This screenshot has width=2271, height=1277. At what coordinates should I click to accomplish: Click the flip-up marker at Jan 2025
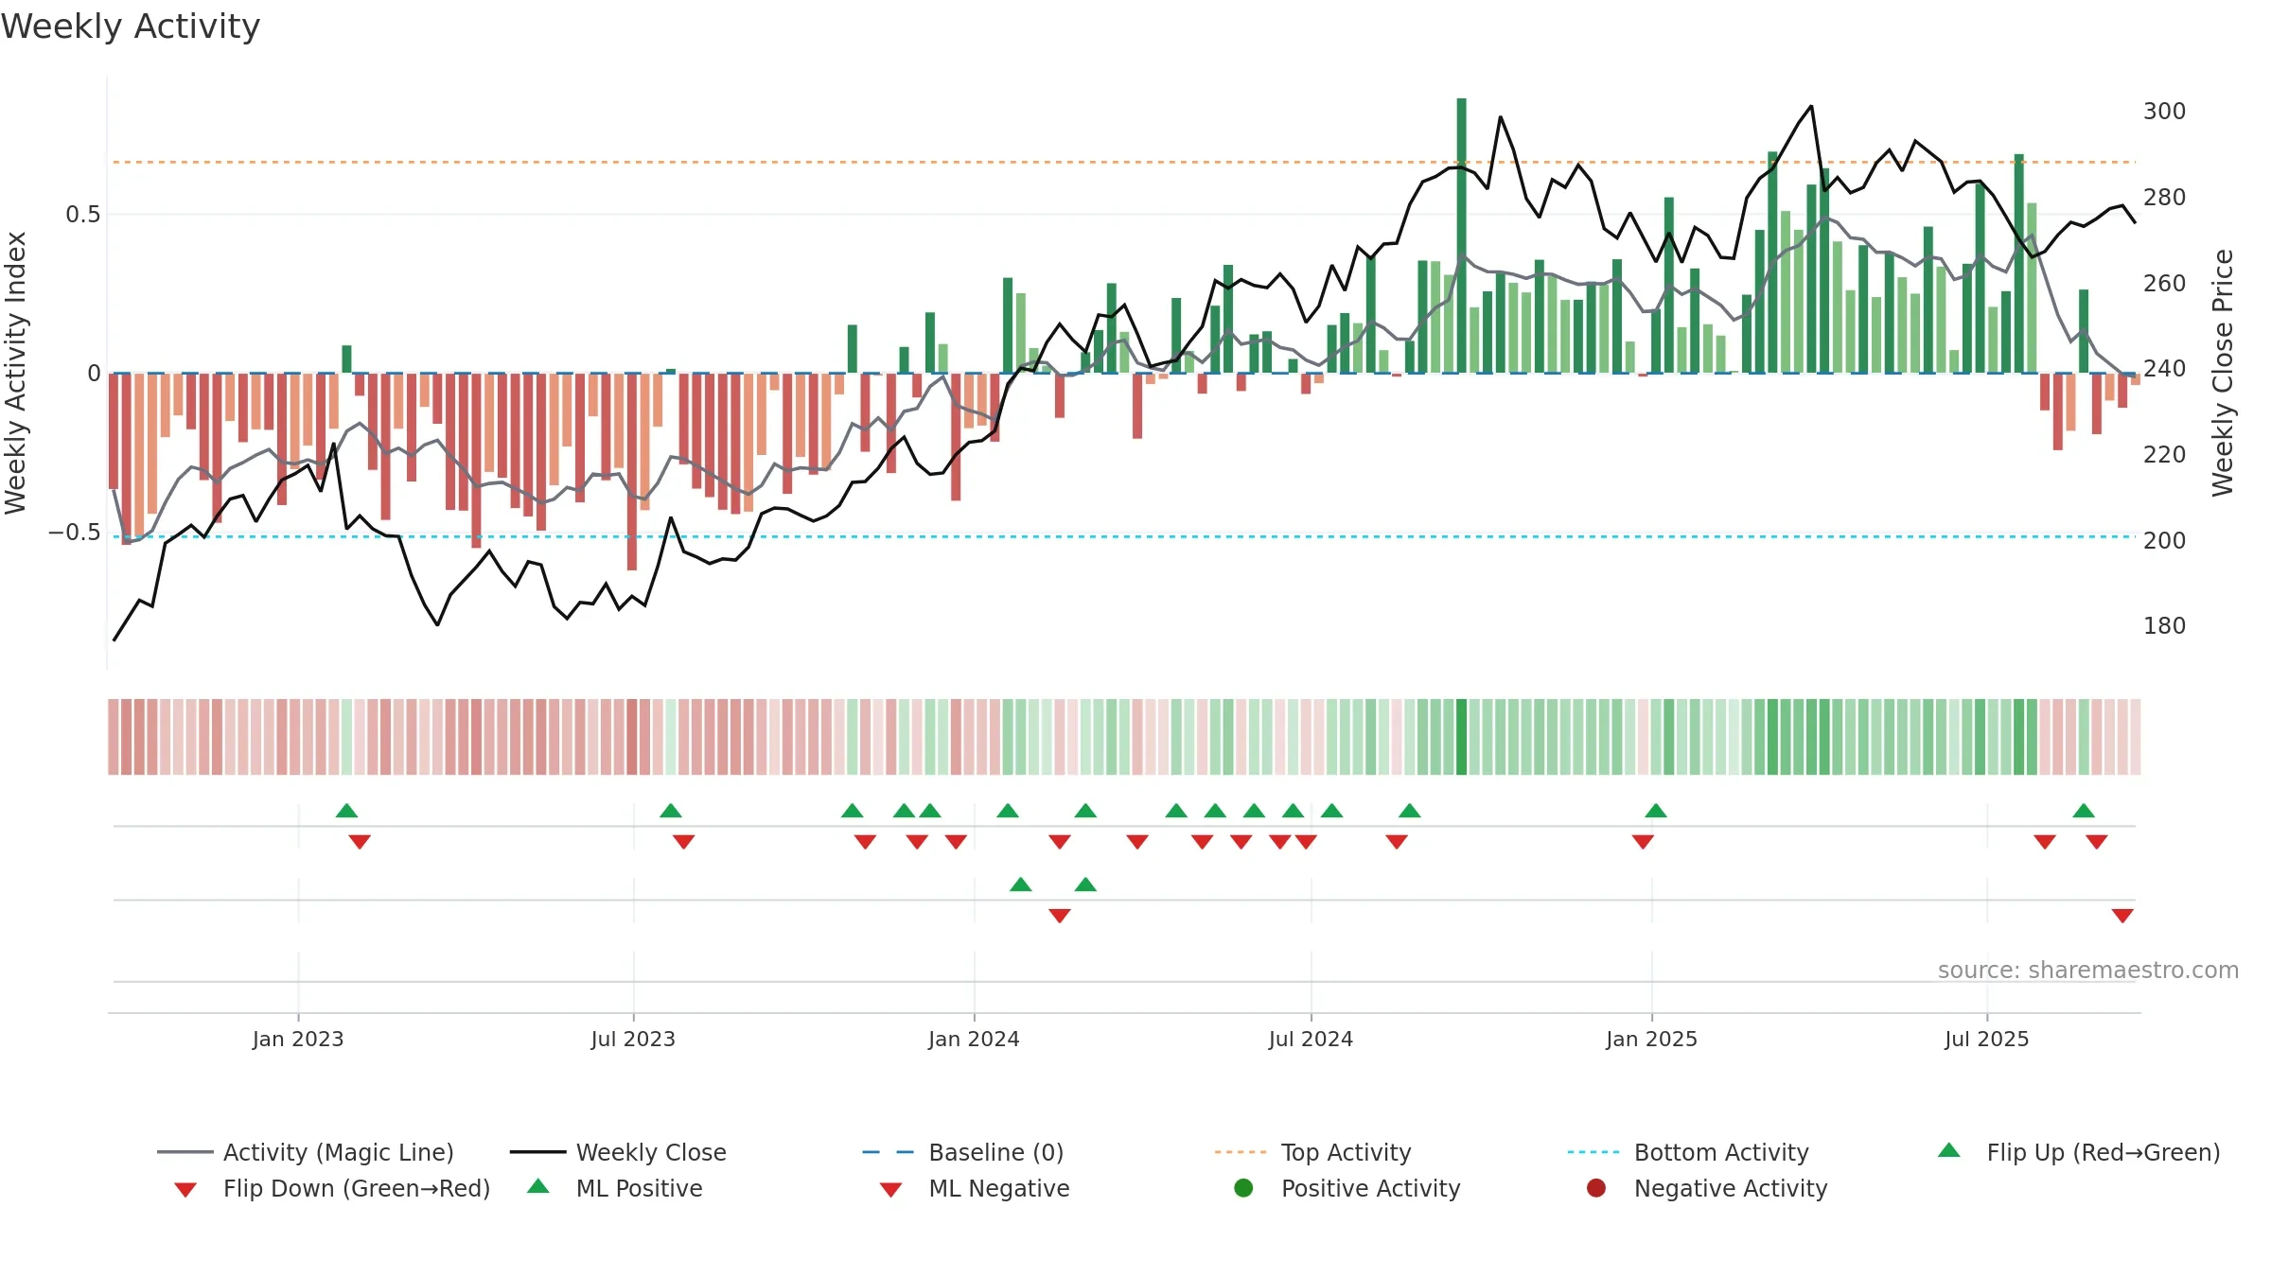tap(1656, 811)
